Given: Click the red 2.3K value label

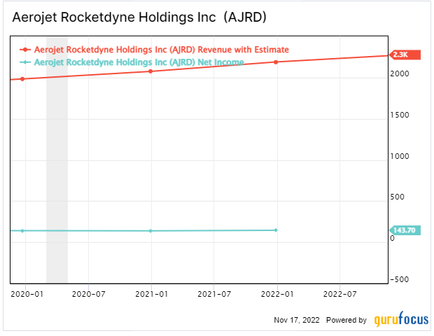Looking at the screenshot, I should 405,55.
